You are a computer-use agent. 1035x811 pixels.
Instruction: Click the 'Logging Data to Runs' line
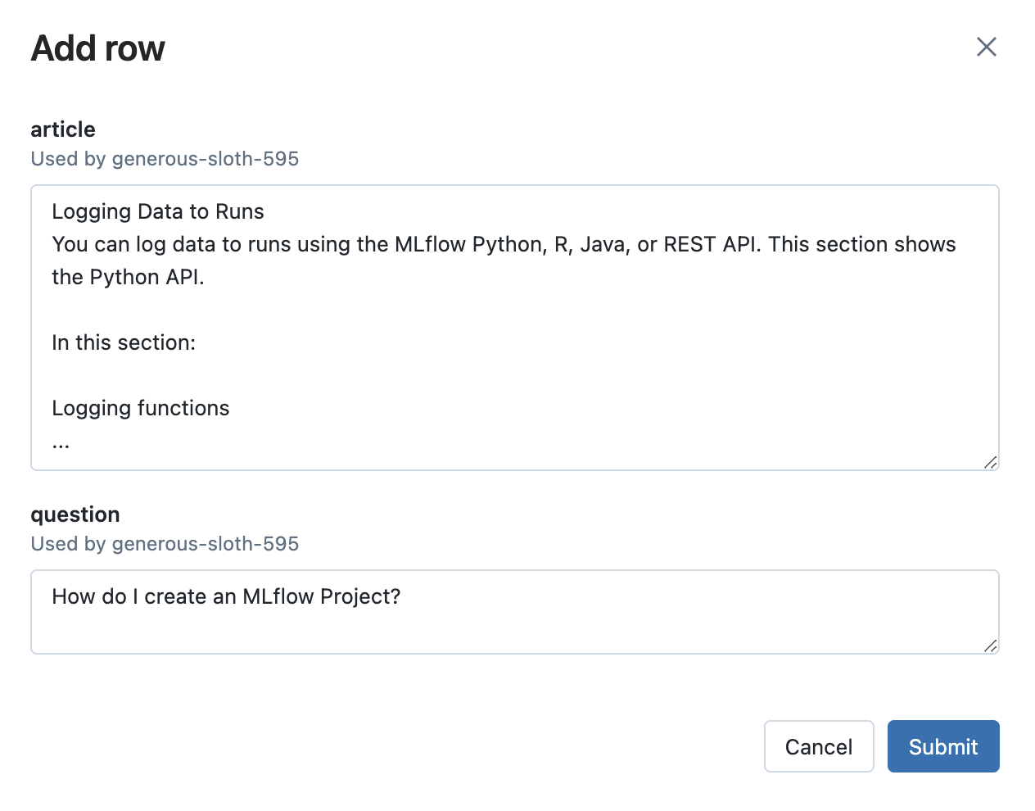158,211
